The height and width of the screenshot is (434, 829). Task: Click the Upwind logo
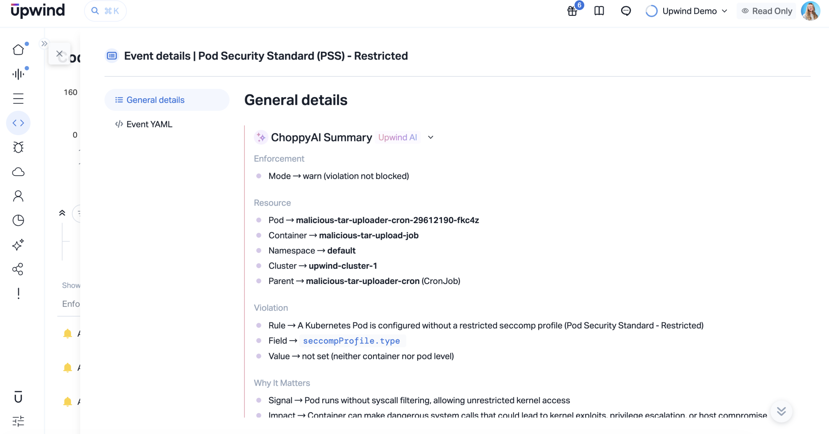pyautogui.click(x=38, y=10)
